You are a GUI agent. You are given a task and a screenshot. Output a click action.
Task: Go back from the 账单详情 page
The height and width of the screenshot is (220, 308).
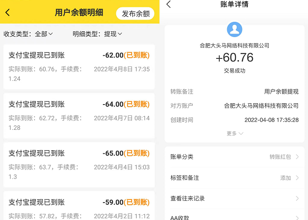(x=169, y=4)
